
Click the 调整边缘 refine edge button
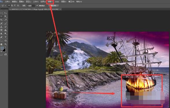coord(54,6)
